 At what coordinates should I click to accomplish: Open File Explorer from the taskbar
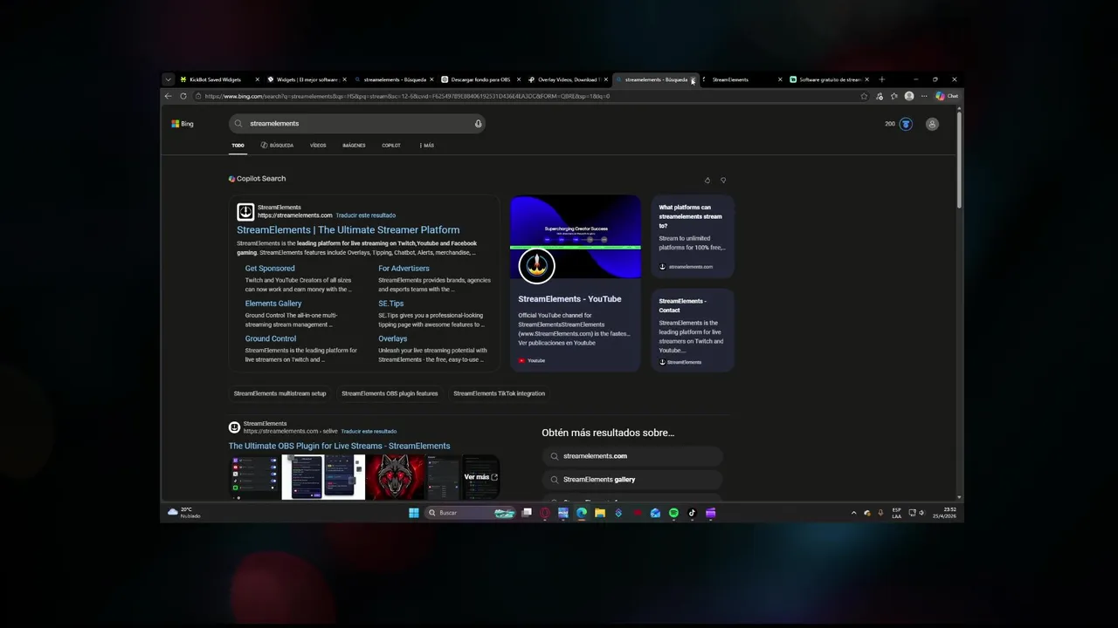pyautogui.click(x=600, y=513)
